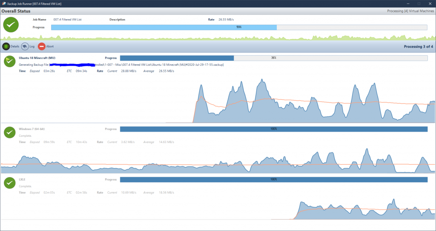Click the Ubuntu 18 Minecraft status icon
This screenshot has height=231, width=436.
click(9, 61)
